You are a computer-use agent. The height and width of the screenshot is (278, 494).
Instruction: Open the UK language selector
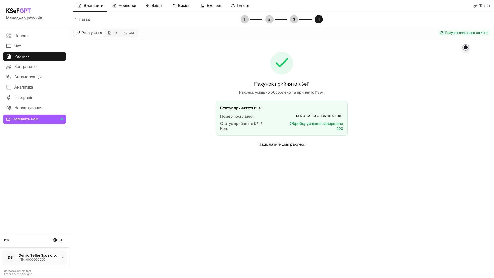click(x=58, y=240)
